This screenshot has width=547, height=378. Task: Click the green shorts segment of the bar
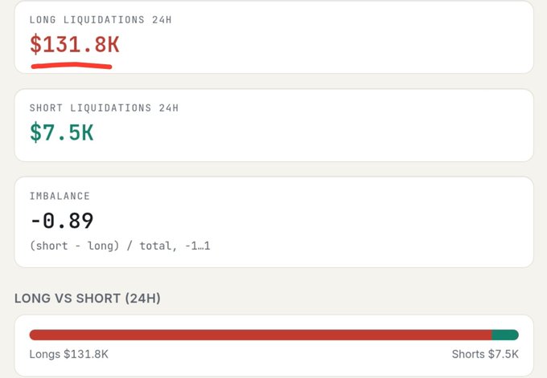click(x=505, y=335)
